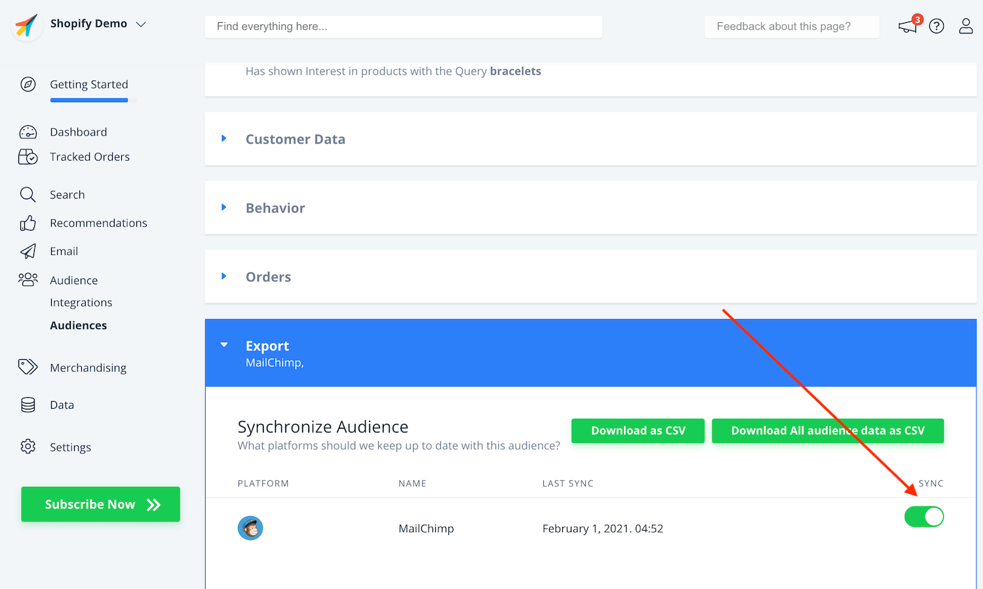Open Tracked Orders box icon

pyautogui.click(x=28, y=157)
